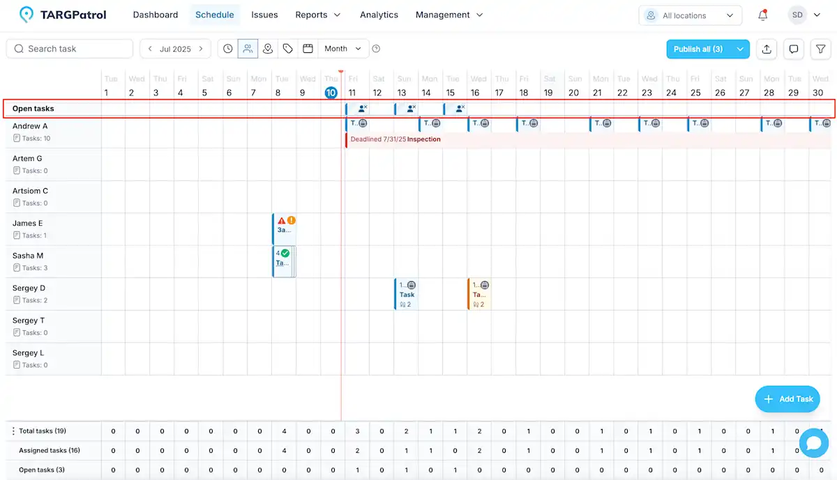Screen dimensions: 837x480
Task: Open Sergey D's blue task on Sun 13
Action: (x=406, y=294)
